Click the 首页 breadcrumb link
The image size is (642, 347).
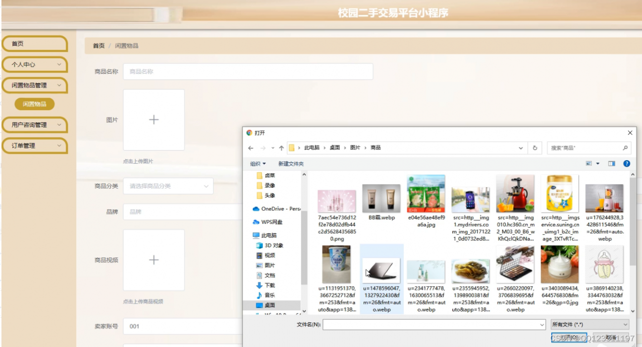tap(99, 46)
